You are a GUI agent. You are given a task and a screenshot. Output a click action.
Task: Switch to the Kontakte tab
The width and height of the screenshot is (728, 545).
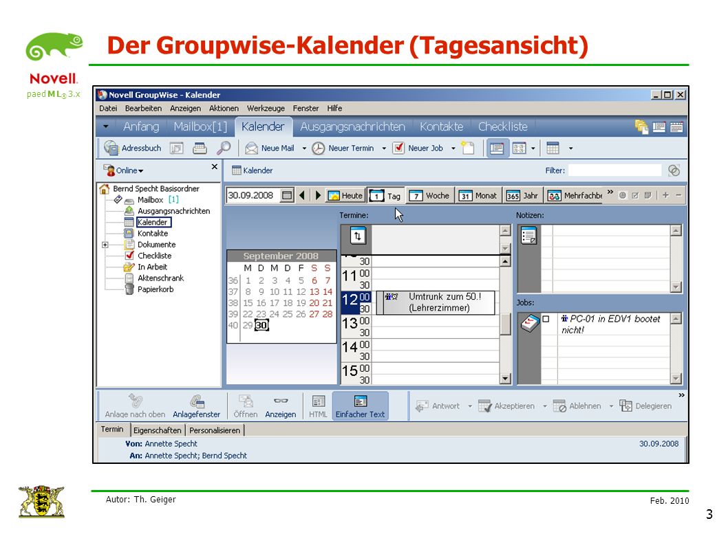442,126
